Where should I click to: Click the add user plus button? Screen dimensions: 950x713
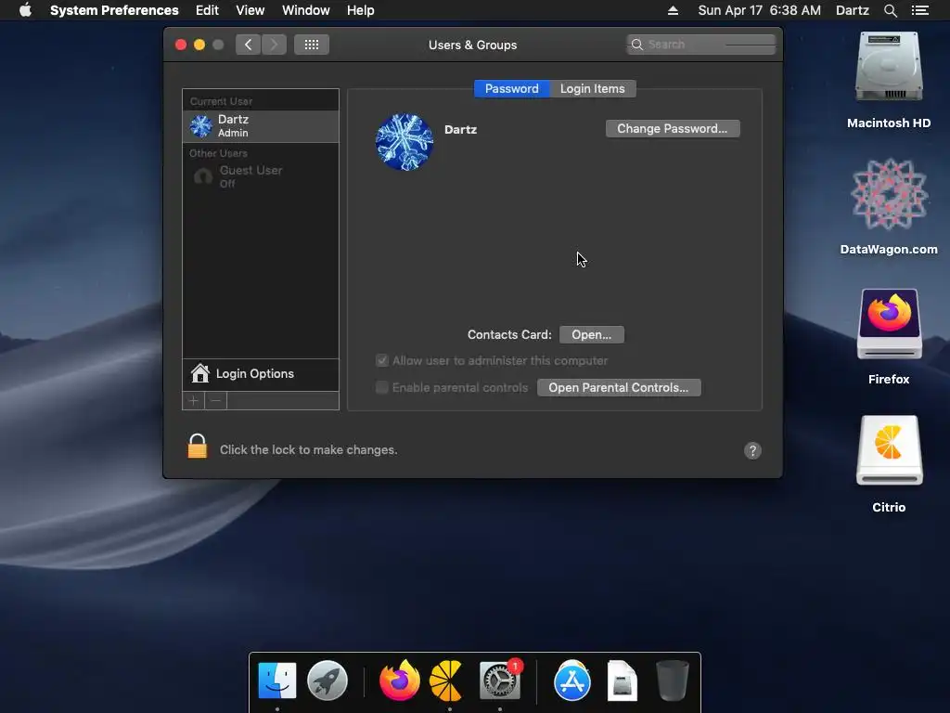(193, 401)
